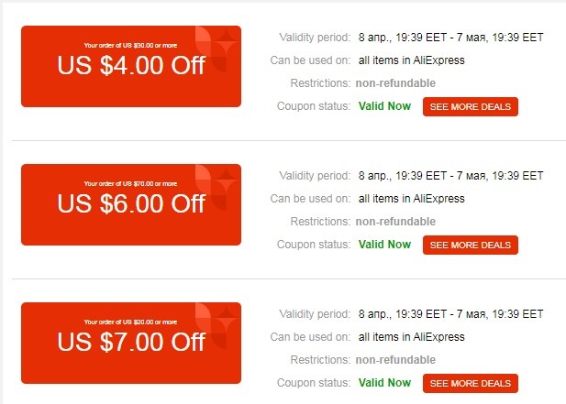Viewport: 566px width, 404px height.
Task: Click the validity period dates of the $4.00 coupon
Action: 450,38
